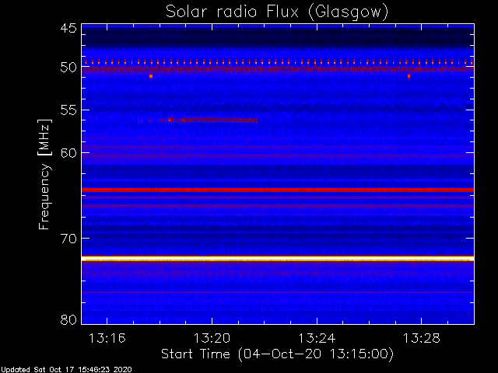Click the orange dot below 50 MHz near 13:27
The width and height of the screenshot is (498, 373).
(409, 76)
